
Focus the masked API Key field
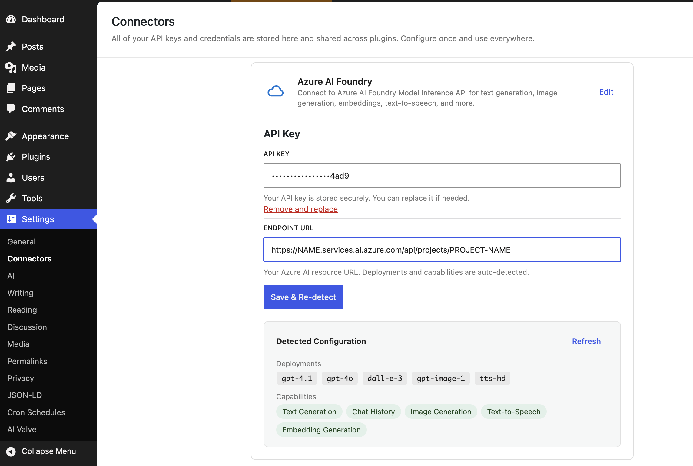pyautogui.click(x=442, y=176)
